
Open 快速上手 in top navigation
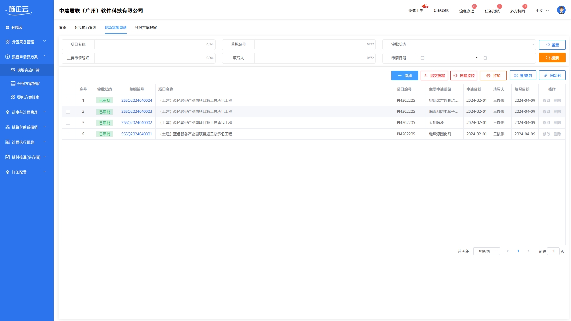416,11
